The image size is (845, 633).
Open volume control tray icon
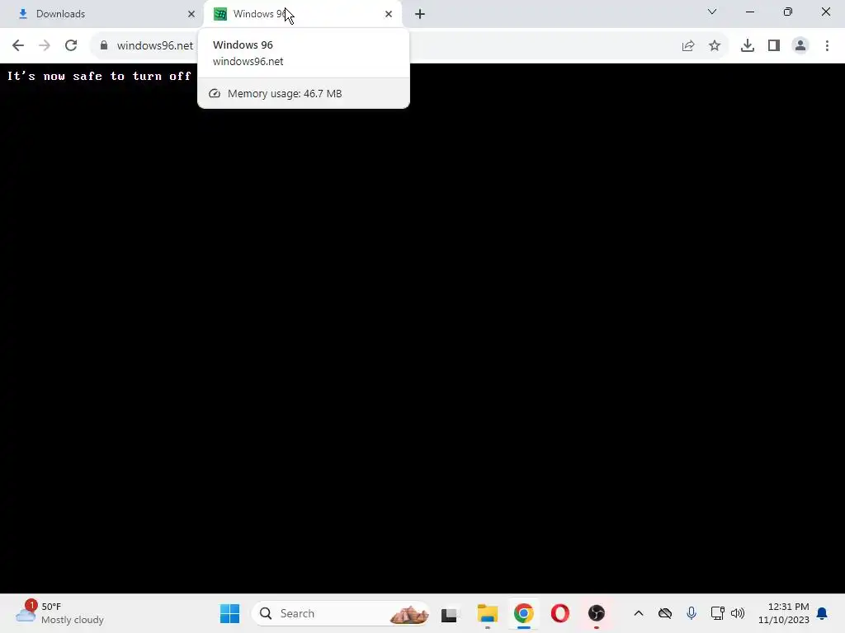pos(738,613)
